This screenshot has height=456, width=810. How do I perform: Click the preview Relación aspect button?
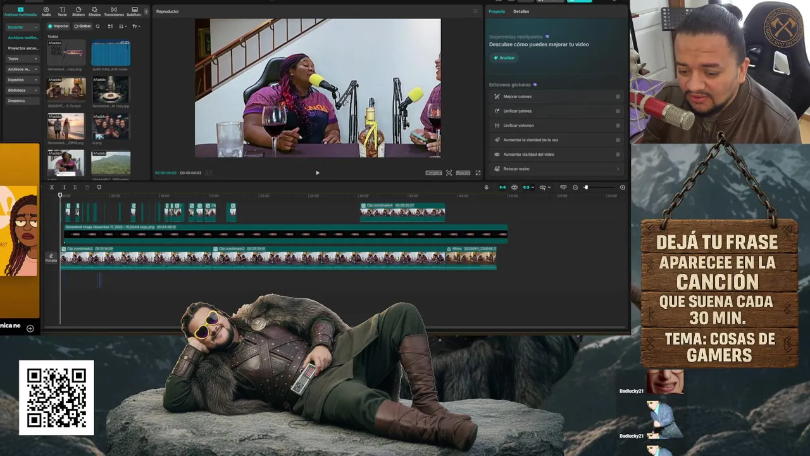[463, 173]
